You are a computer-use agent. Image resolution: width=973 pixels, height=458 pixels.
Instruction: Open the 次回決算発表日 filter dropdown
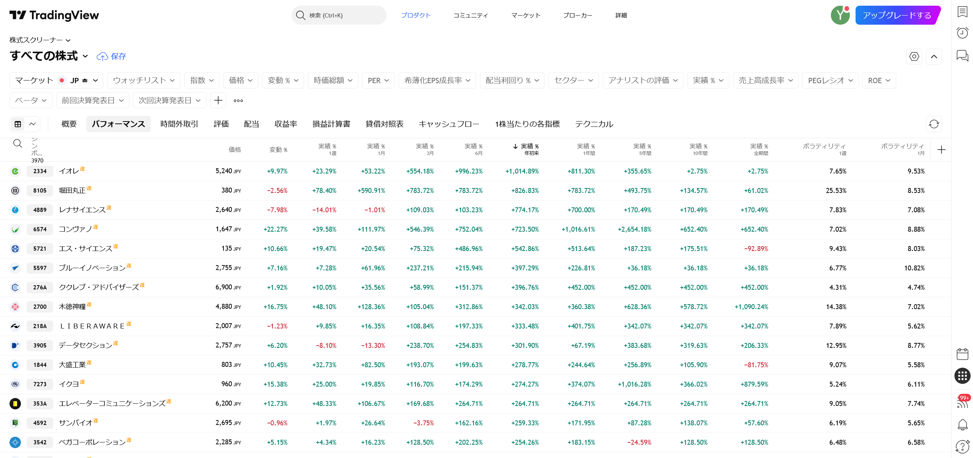click(169, 100)
